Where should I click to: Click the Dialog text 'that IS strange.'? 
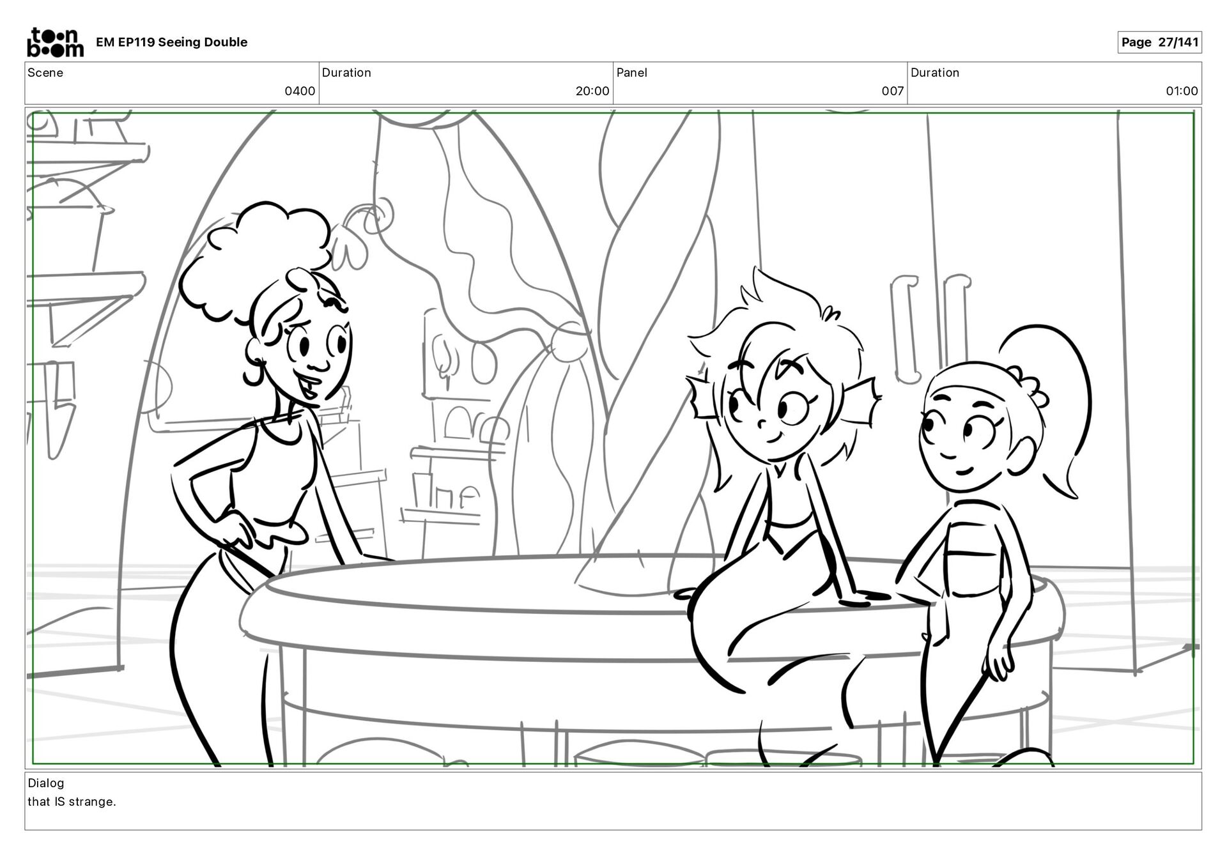click(72, 801)
